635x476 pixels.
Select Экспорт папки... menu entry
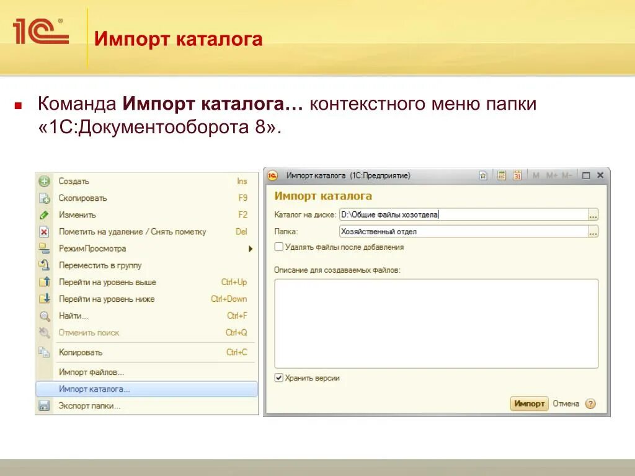pos(147,405)
